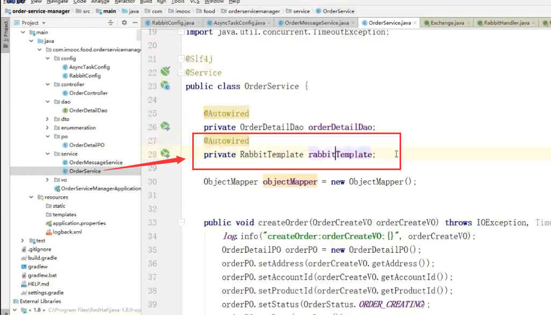Image resolution: width=551 pixels, height=315 pixels.
Task: Switch to OrderMessageService.java tab
Action: pyautogui.click(x=316, y=23)
